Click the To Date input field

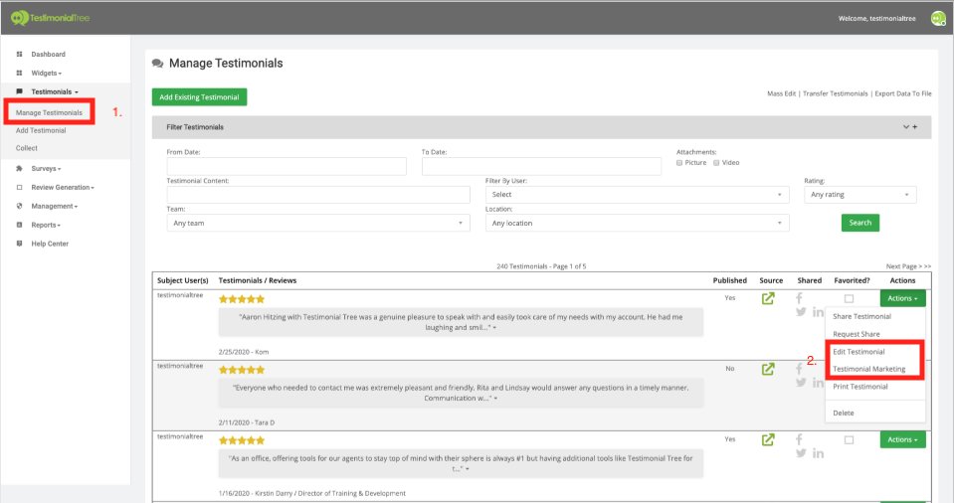[541, 166]
